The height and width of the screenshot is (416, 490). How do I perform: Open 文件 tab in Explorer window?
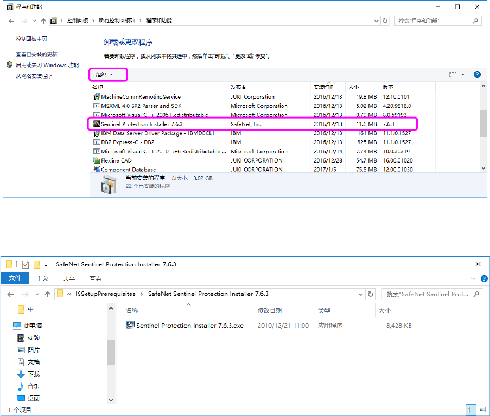coord(15,278)
